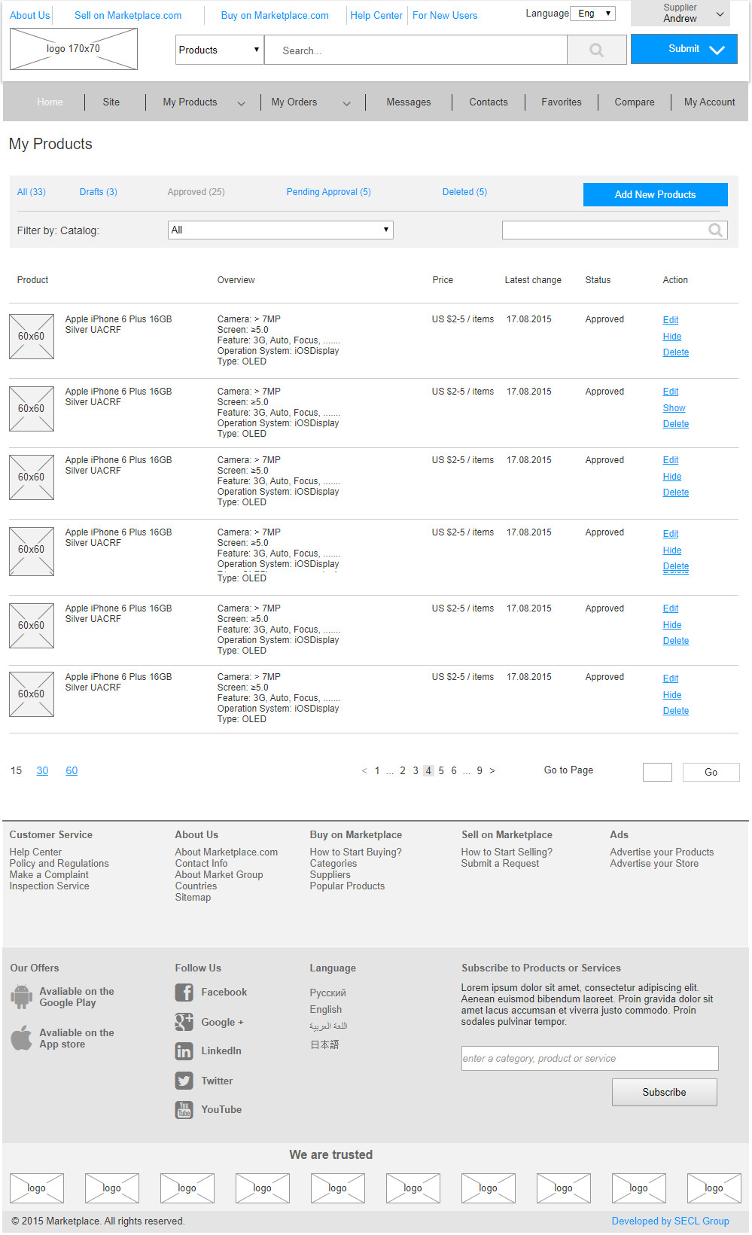Click the first product 60x60 thumbnail

(x=32, y=336)
